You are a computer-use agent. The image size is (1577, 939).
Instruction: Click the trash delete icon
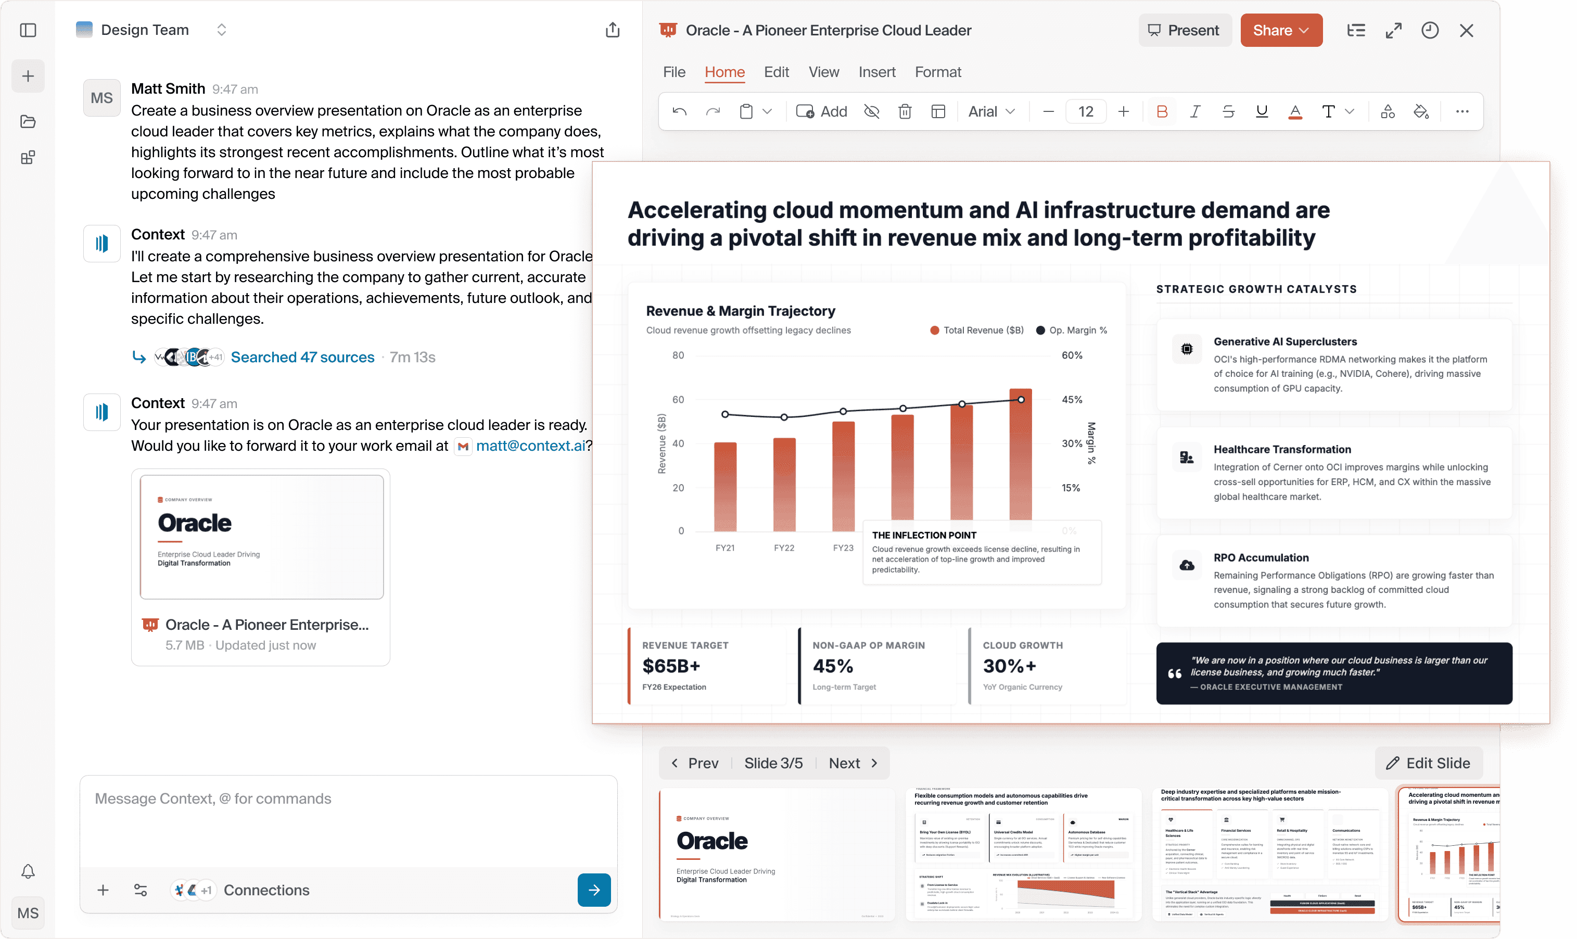click(x=905, y=111)
